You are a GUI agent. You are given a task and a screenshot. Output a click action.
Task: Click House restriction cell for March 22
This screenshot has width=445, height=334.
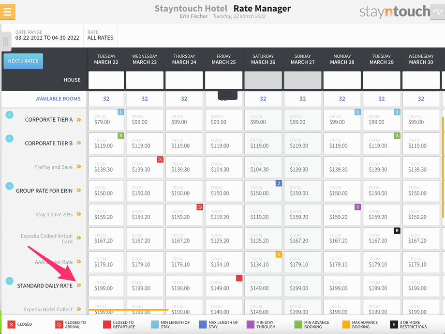tap(106, 80)
